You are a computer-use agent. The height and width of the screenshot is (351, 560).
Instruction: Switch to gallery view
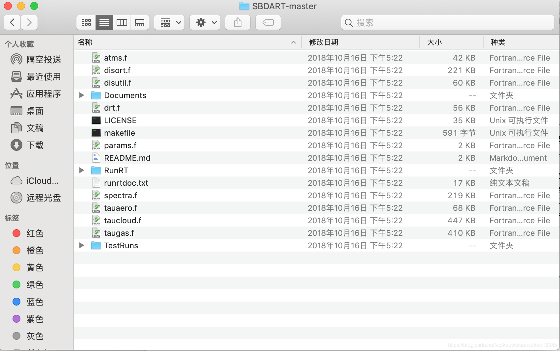point(140,22)
